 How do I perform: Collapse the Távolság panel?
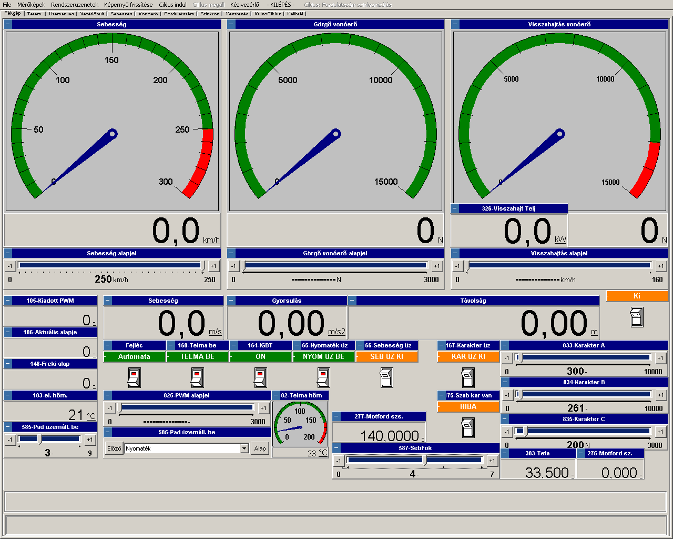pyautogui.click(x=352, y=301)
